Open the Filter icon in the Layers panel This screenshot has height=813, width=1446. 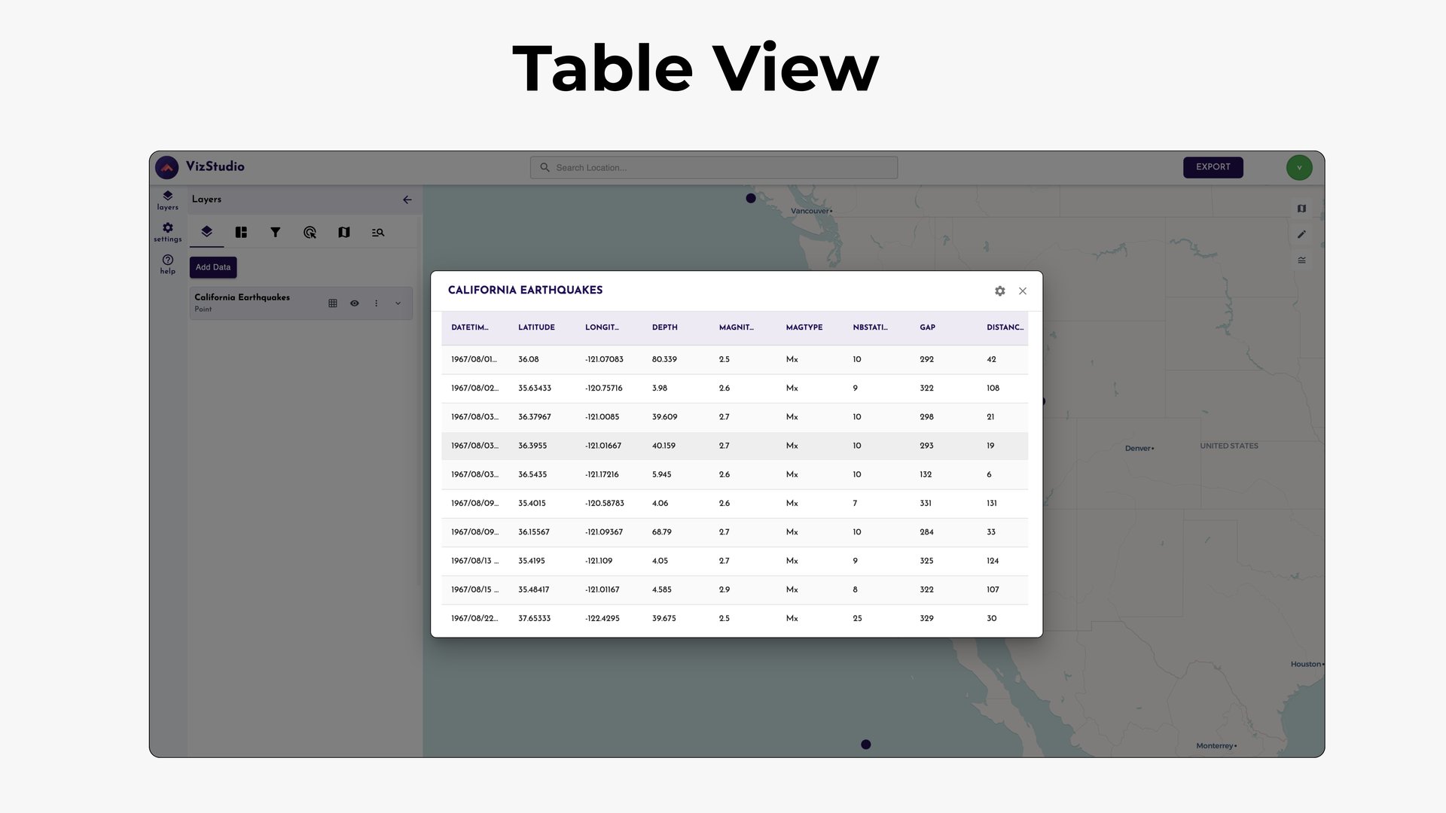(x=276, y=232)
